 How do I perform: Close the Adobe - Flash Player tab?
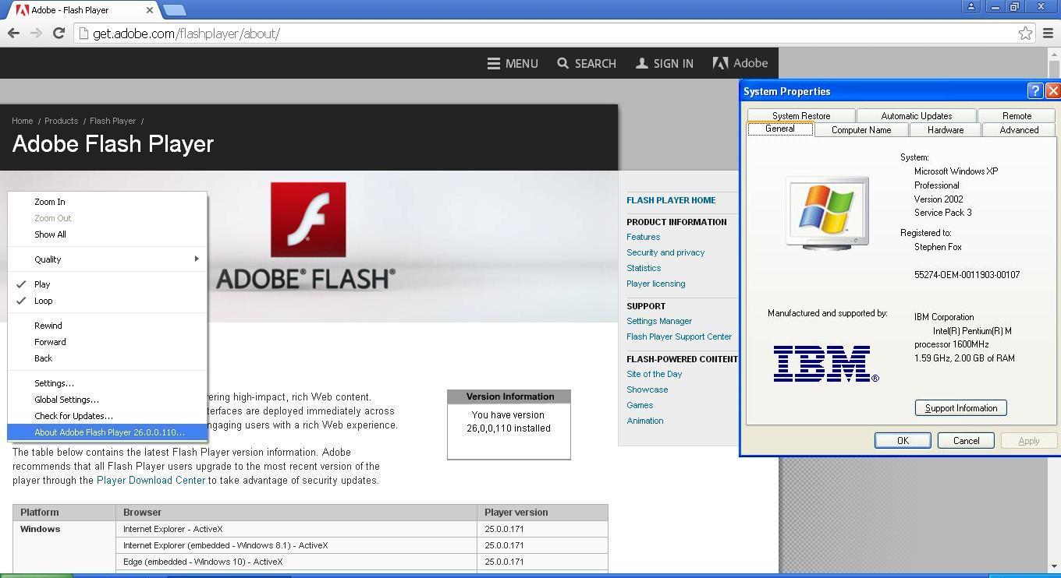point(149,10)
